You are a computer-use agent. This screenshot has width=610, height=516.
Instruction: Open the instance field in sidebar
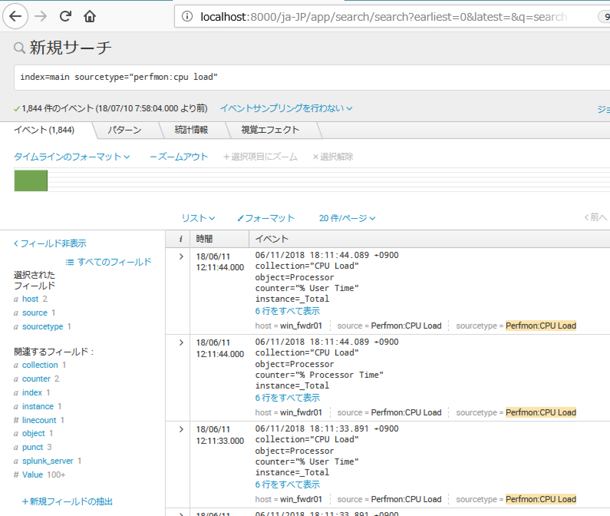(x=38, y=407)
